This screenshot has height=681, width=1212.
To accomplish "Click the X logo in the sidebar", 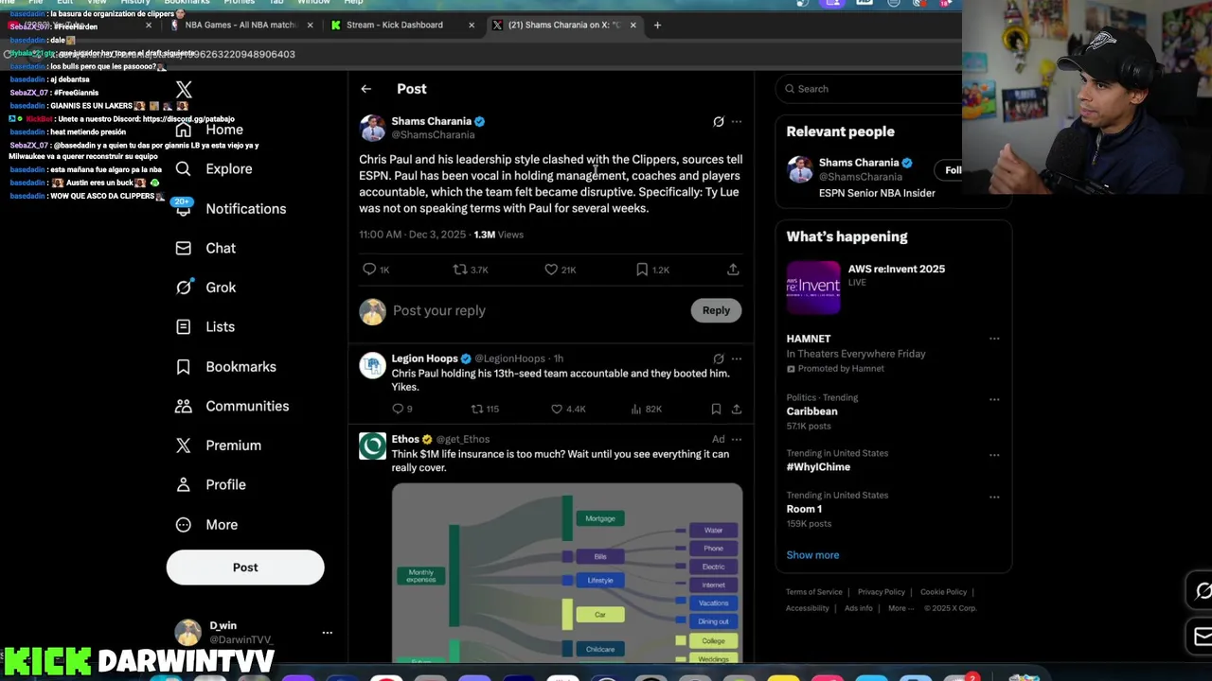I will coord(184,90).
